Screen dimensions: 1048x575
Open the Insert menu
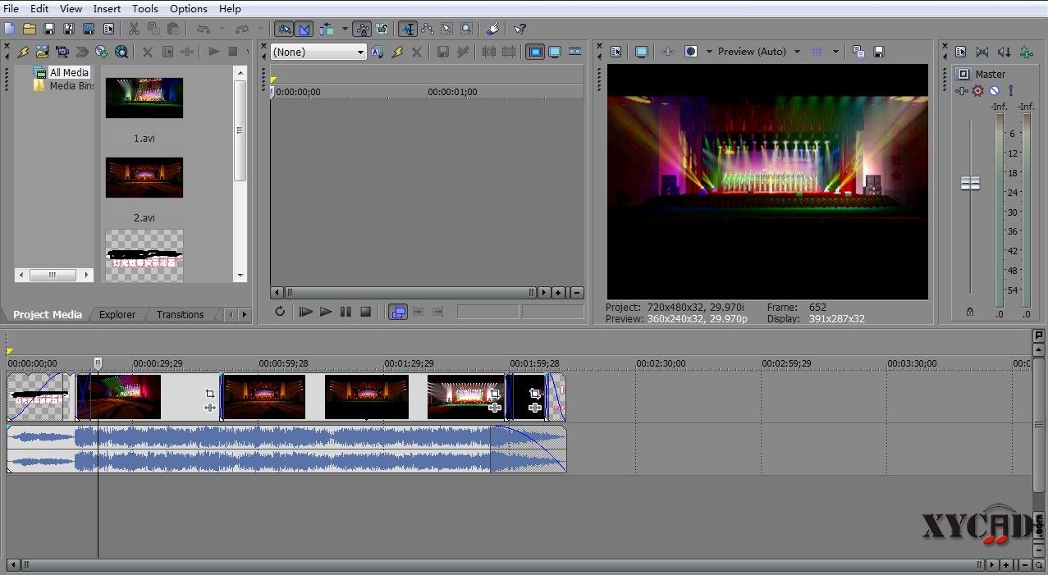[x=107, y=8]
